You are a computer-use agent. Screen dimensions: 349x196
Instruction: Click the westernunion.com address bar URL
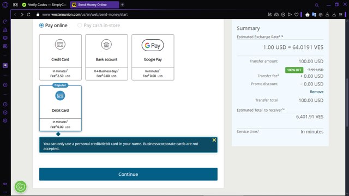click(x=85, y=15)
